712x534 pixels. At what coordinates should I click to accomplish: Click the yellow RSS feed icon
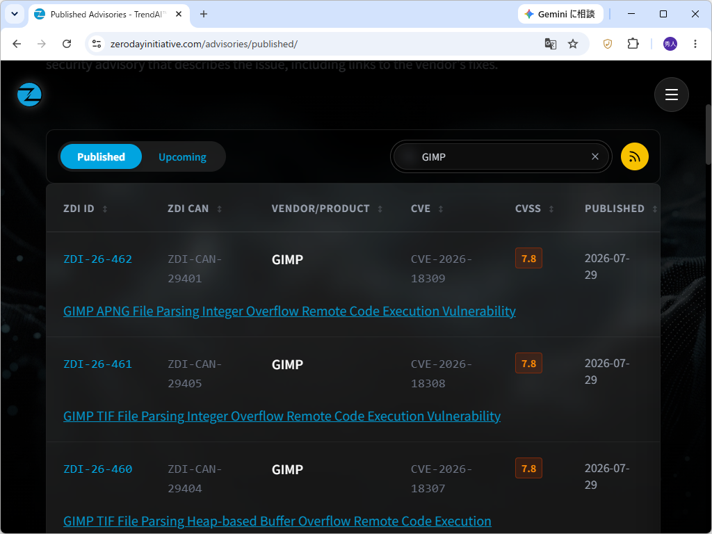pos(634,156)
